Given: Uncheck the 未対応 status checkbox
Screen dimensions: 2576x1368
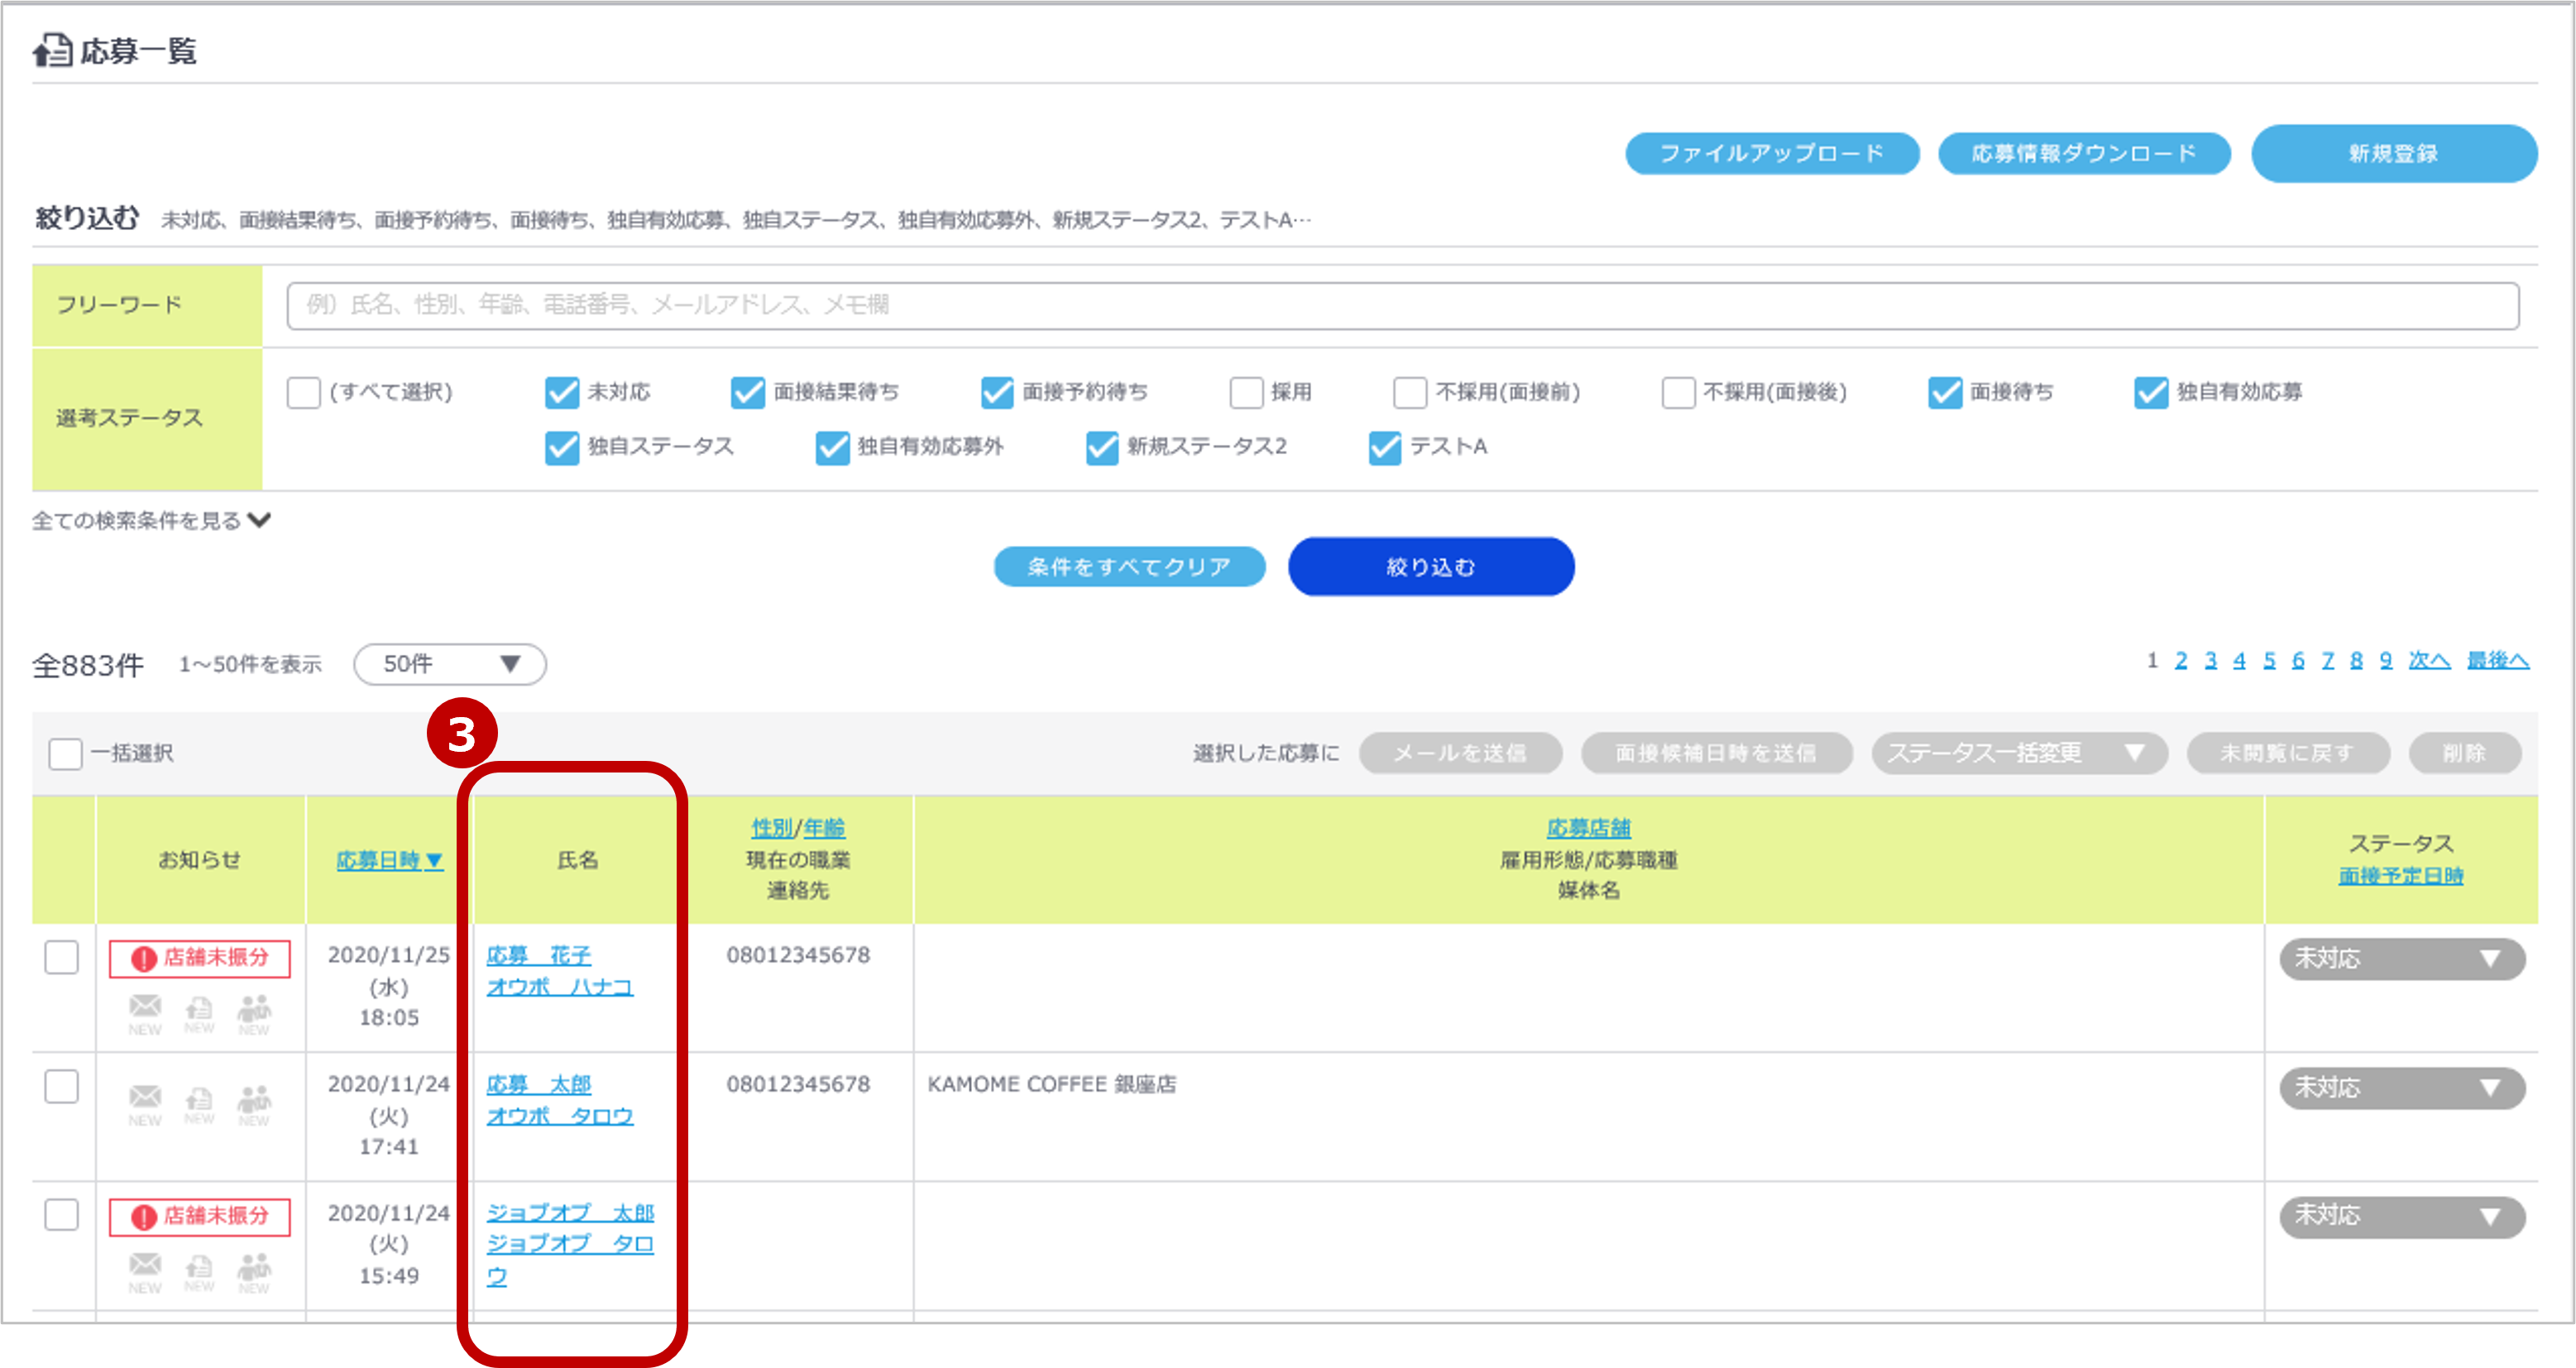Looking at the screenshot, I should (562, 392).
